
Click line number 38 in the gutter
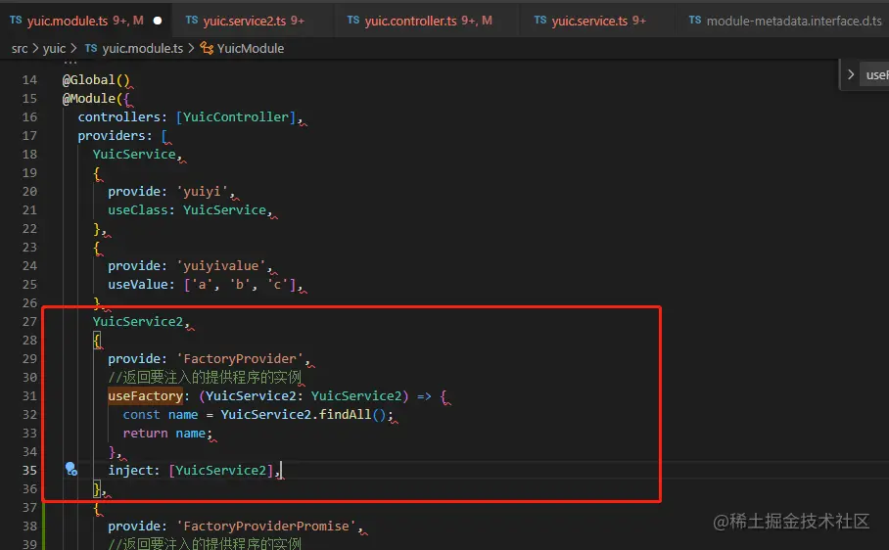coord(29,527)
